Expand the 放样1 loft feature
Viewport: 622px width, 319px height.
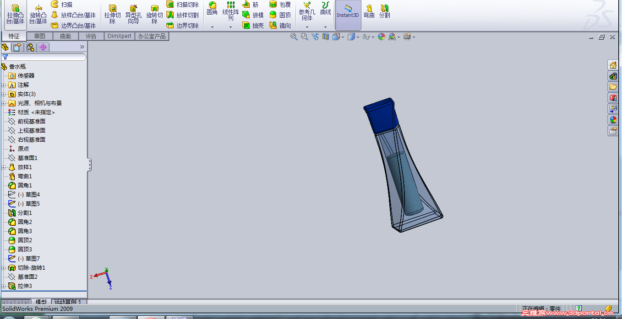coord(4,167)
